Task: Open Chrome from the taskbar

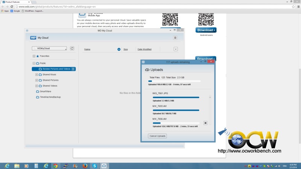Action: tap(55, 166)
